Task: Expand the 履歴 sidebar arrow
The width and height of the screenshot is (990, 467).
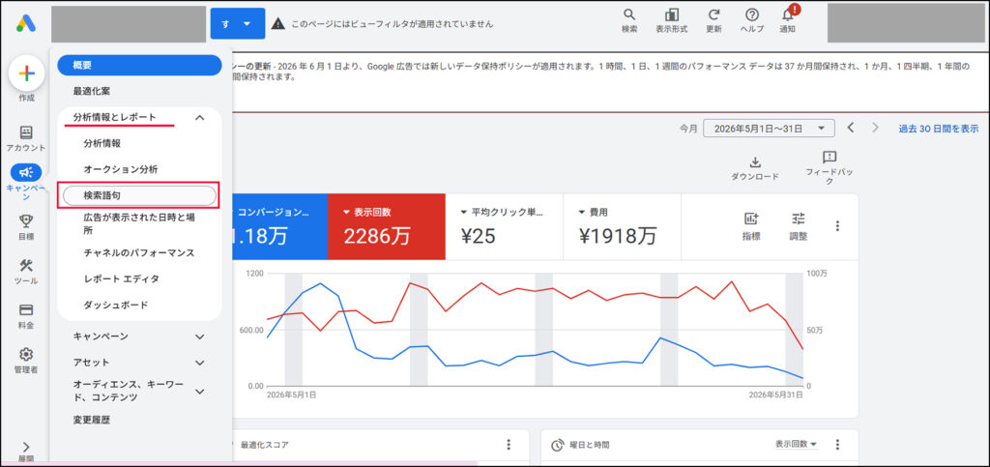Action: [x=26, y=447]
